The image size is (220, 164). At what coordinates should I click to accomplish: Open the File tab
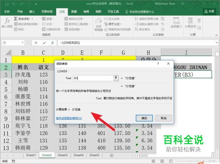7,11
